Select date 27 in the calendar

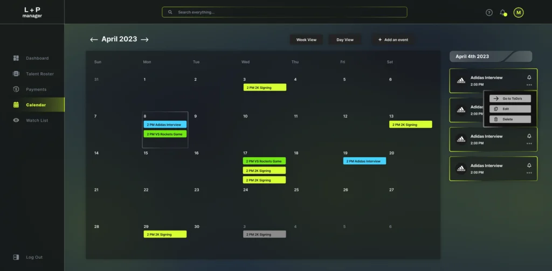pyautogui.click(x=391, y=190)
